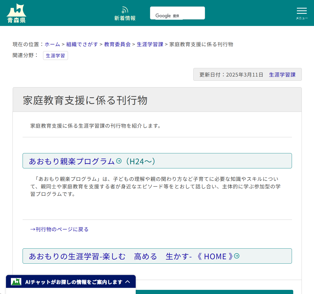Click the external-link icon beside あおもり親楽プログラム
This screenshot has height=294, width=314.
click(x=119, y=161)
